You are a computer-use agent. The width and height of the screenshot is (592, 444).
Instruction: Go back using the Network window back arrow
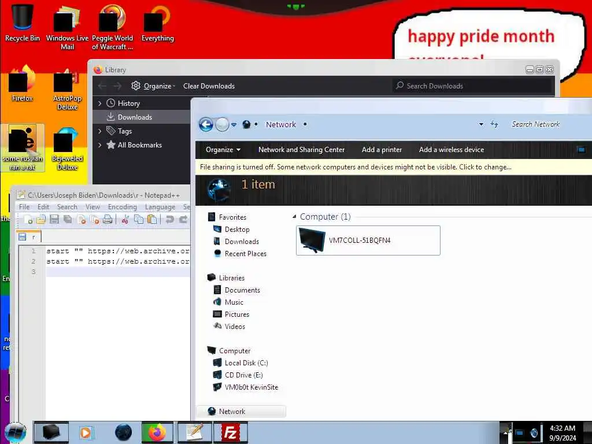click(x=206, y=124)
